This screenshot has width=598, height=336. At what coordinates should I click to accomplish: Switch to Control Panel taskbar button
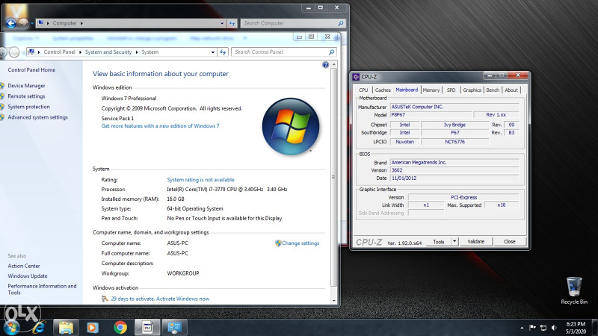(x=175, y=327)
